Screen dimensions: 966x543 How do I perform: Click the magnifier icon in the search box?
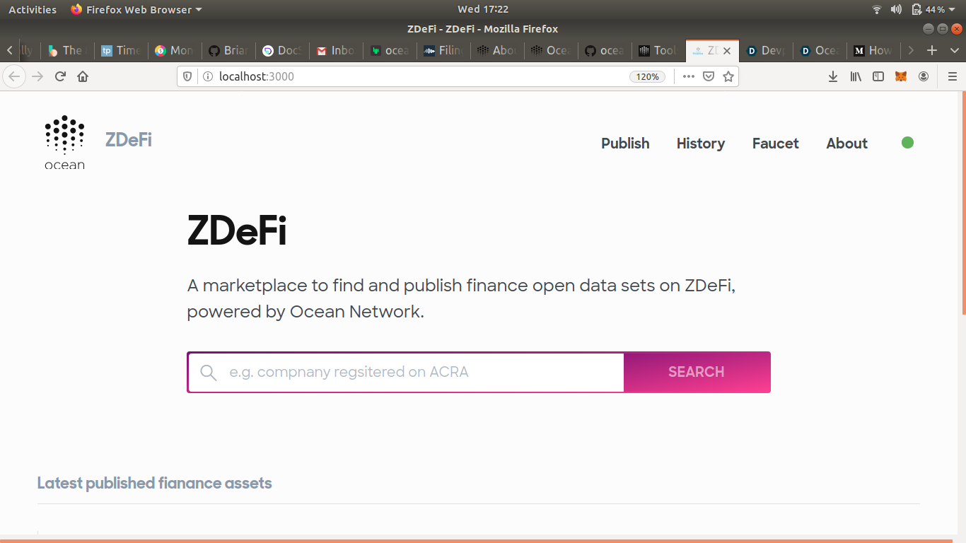coord(208,373)
